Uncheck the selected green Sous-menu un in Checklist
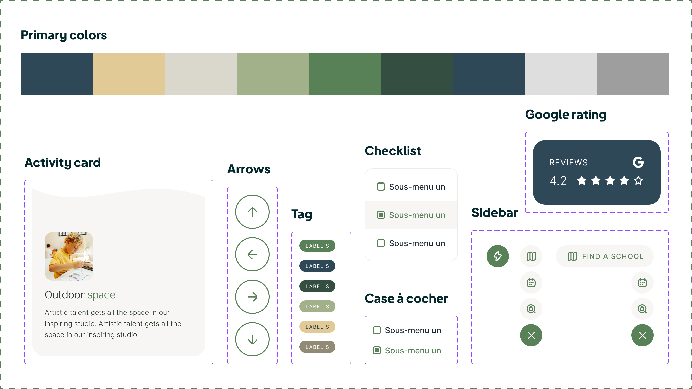Screen dimensions: 692x389 point(381,215)
